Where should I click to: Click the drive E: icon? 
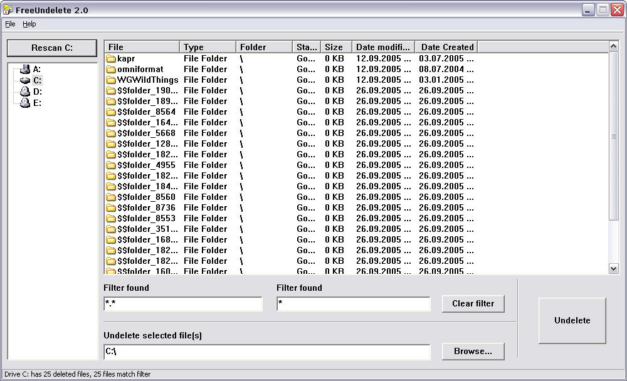pyautogui.click(x=25, y=103)
